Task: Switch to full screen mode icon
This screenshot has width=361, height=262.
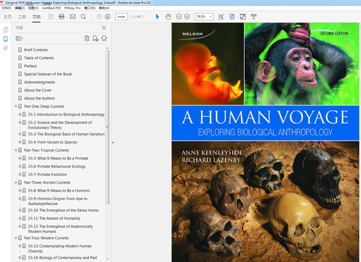Action: click(x=243, y=17)
